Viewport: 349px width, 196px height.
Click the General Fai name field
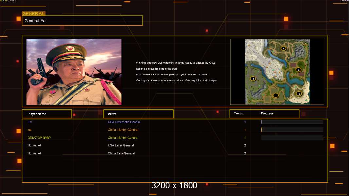tap(83, 21)
